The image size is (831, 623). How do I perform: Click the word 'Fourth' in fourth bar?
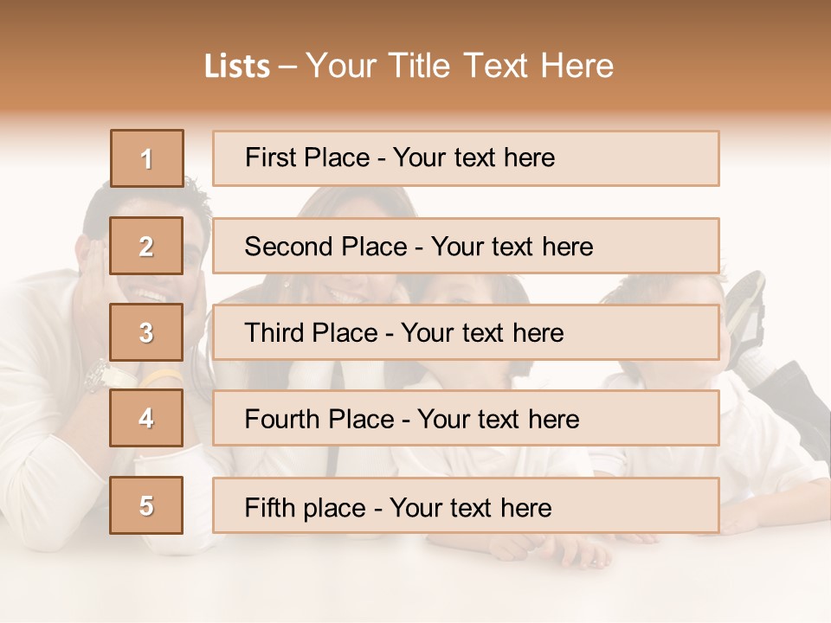282,419
